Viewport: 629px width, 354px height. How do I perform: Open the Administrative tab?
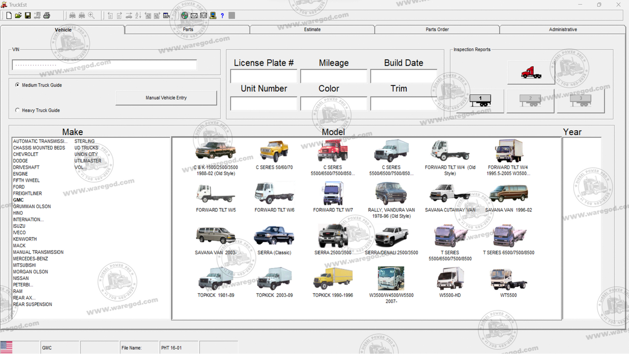[562, 29]
